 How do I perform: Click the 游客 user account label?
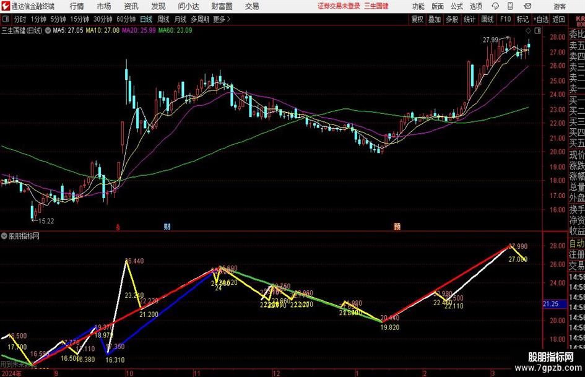560,6
